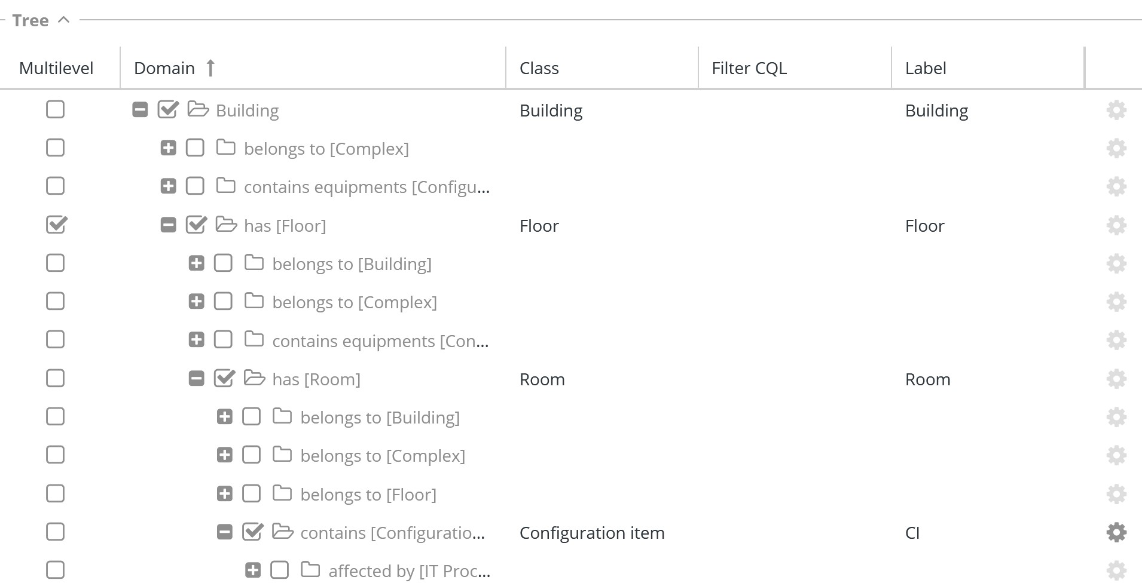1142x586 pixels.
Task: Click folder icon for affected by [IT Proc...
Action: pos(310,570)
